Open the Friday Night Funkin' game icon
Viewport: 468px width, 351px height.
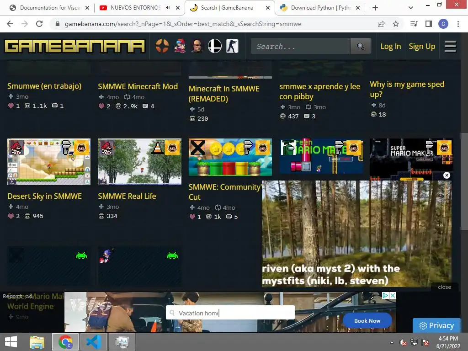click(x=180, y=46)
